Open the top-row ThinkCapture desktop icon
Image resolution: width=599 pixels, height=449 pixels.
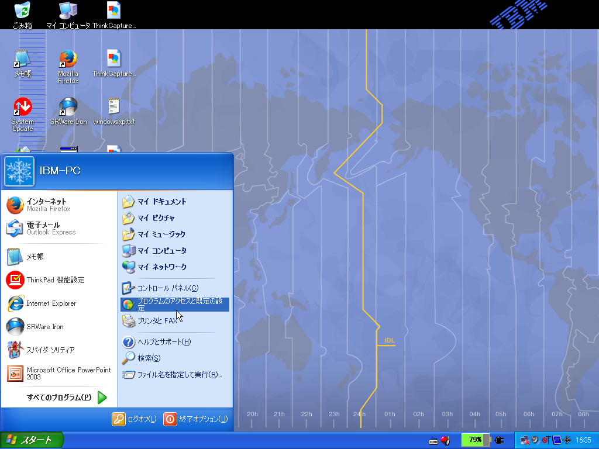pyautogui.click(x=114, y=15)
